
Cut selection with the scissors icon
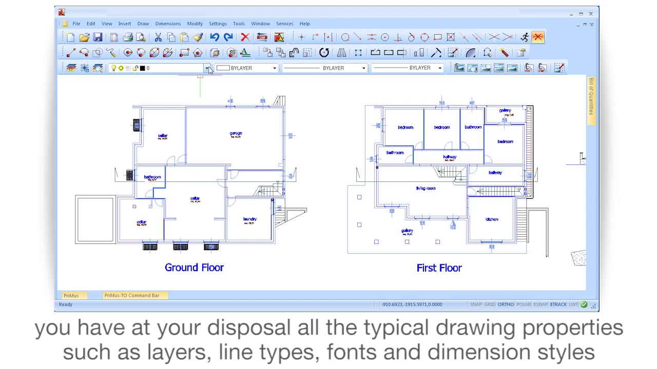pyautogui.click(x=158, y=37)
